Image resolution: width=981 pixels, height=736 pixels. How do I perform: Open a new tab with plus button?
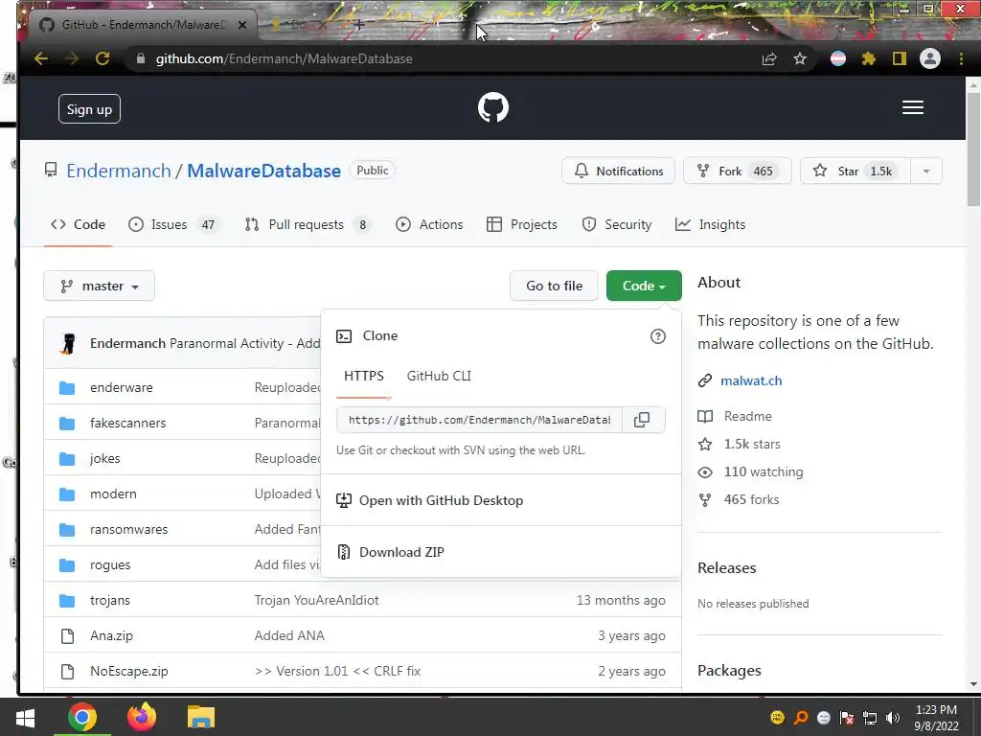359,25
